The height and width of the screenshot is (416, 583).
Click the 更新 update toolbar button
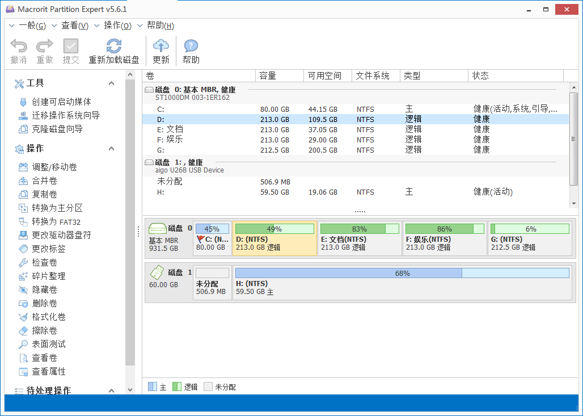pyautogui.click(x=161, y=50)
